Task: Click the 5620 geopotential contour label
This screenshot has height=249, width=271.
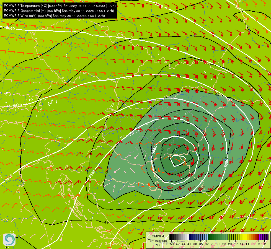Action: 17,105
